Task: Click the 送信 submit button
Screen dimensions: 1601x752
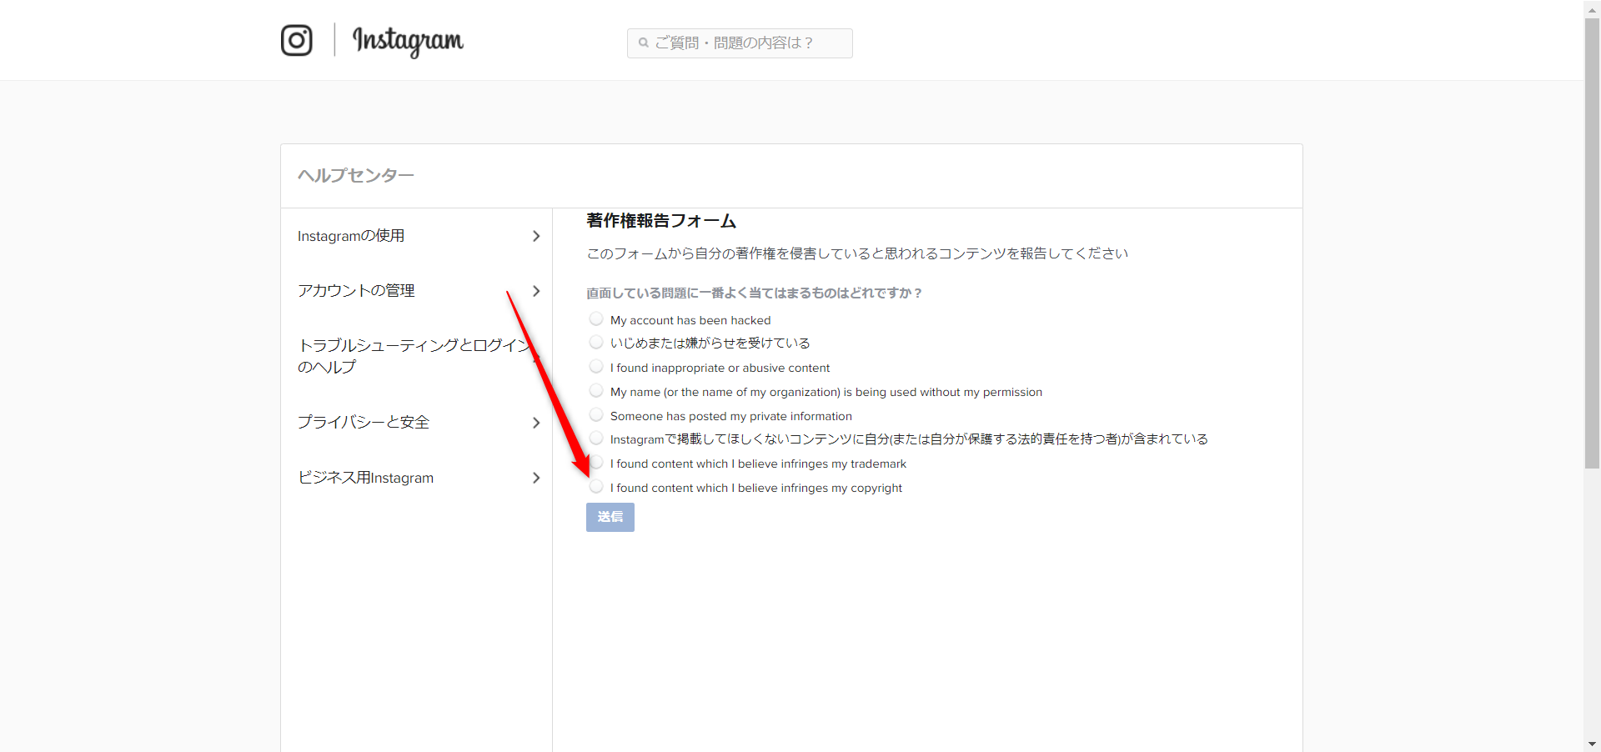Action: pyautogui.click(x=610, y=517)
